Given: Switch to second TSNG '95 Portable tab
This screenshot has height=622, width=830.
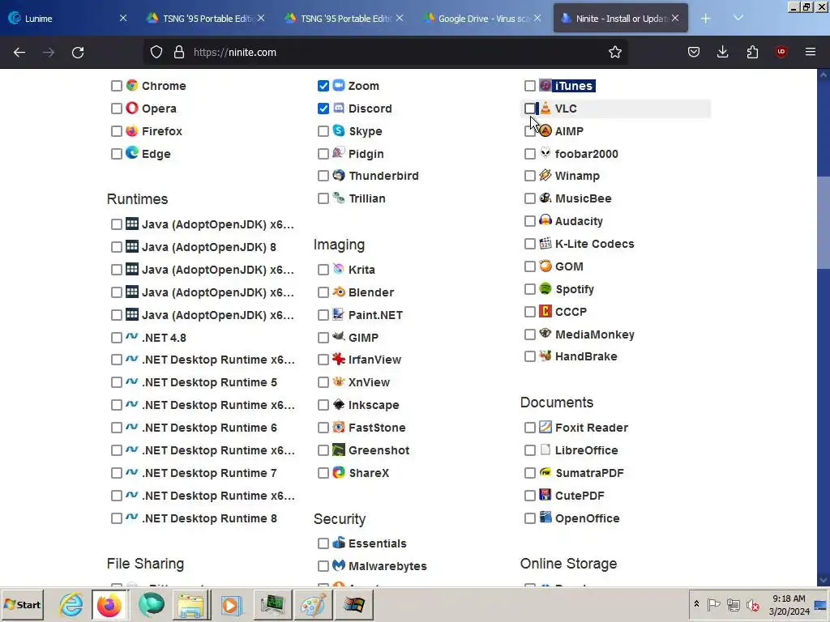Looking at the screenshot, I should pos(343,18).
